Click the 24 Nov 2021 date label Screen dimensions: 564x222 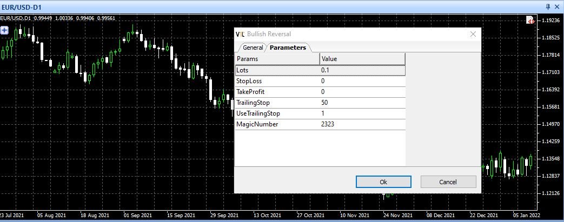(397, 215)
